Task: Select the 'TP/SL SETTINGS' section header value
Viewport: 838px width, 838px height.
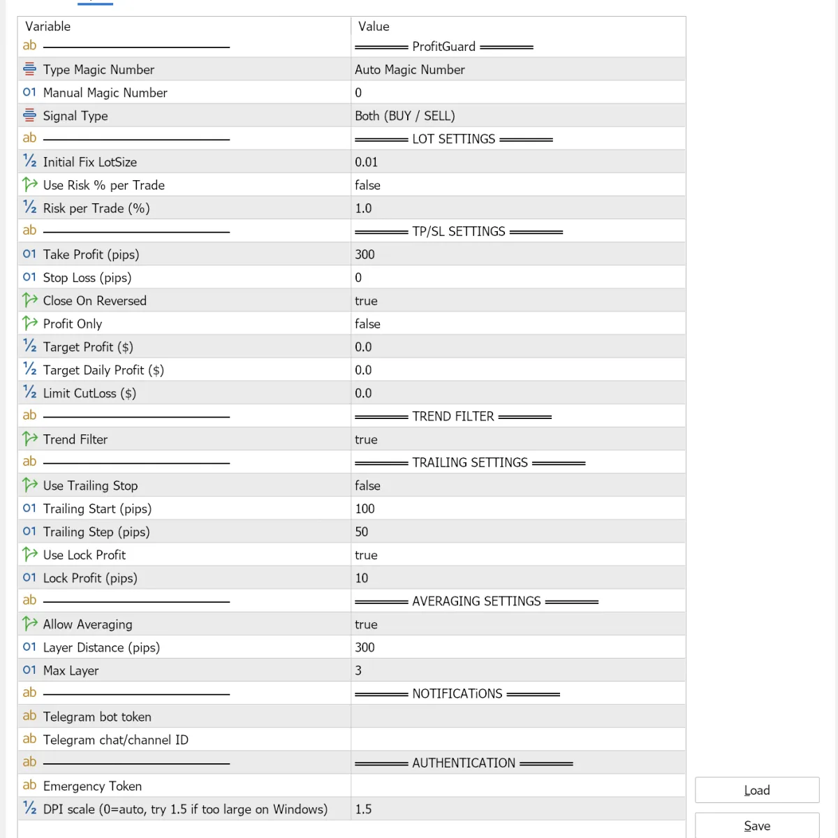Action: (459, 231)
